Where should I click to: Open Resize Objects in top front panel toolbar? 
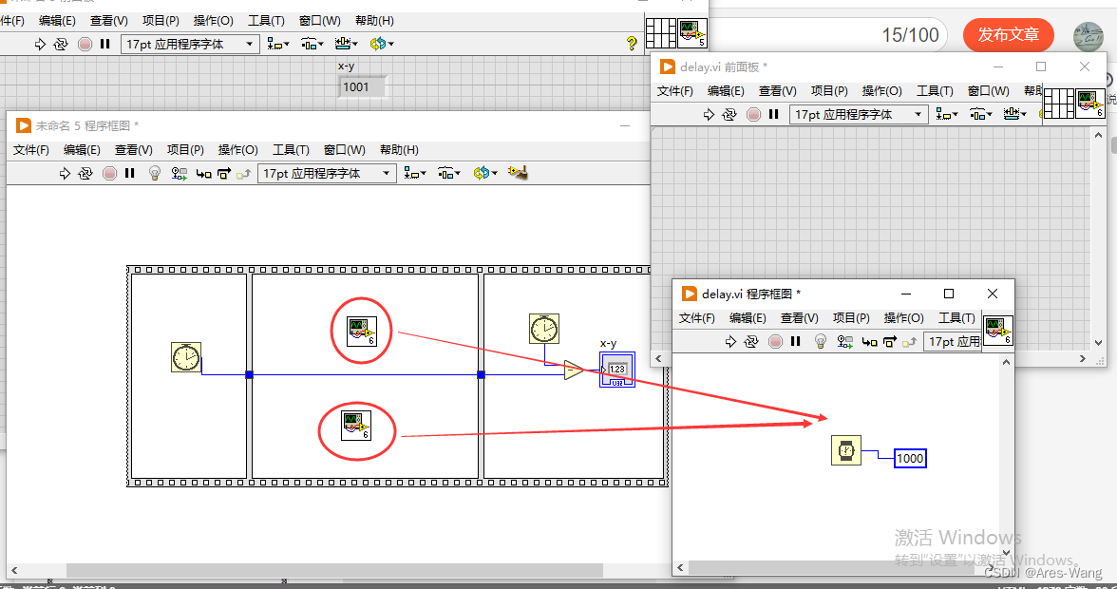click(346, 44)
